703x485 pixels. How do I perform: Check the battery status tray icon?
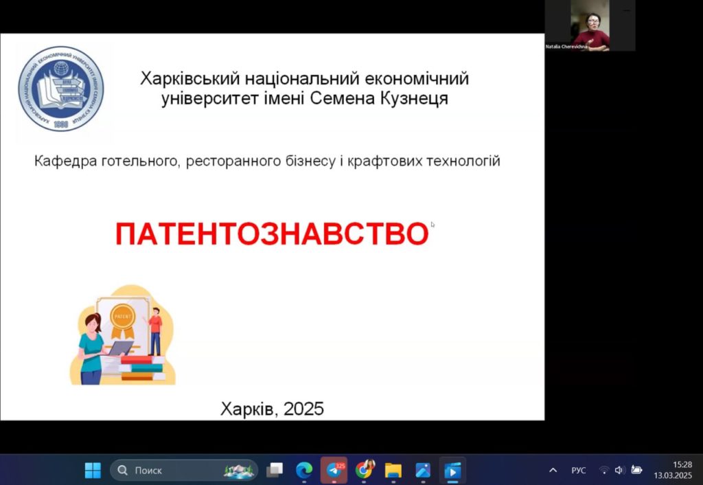[x=636, y=470]
